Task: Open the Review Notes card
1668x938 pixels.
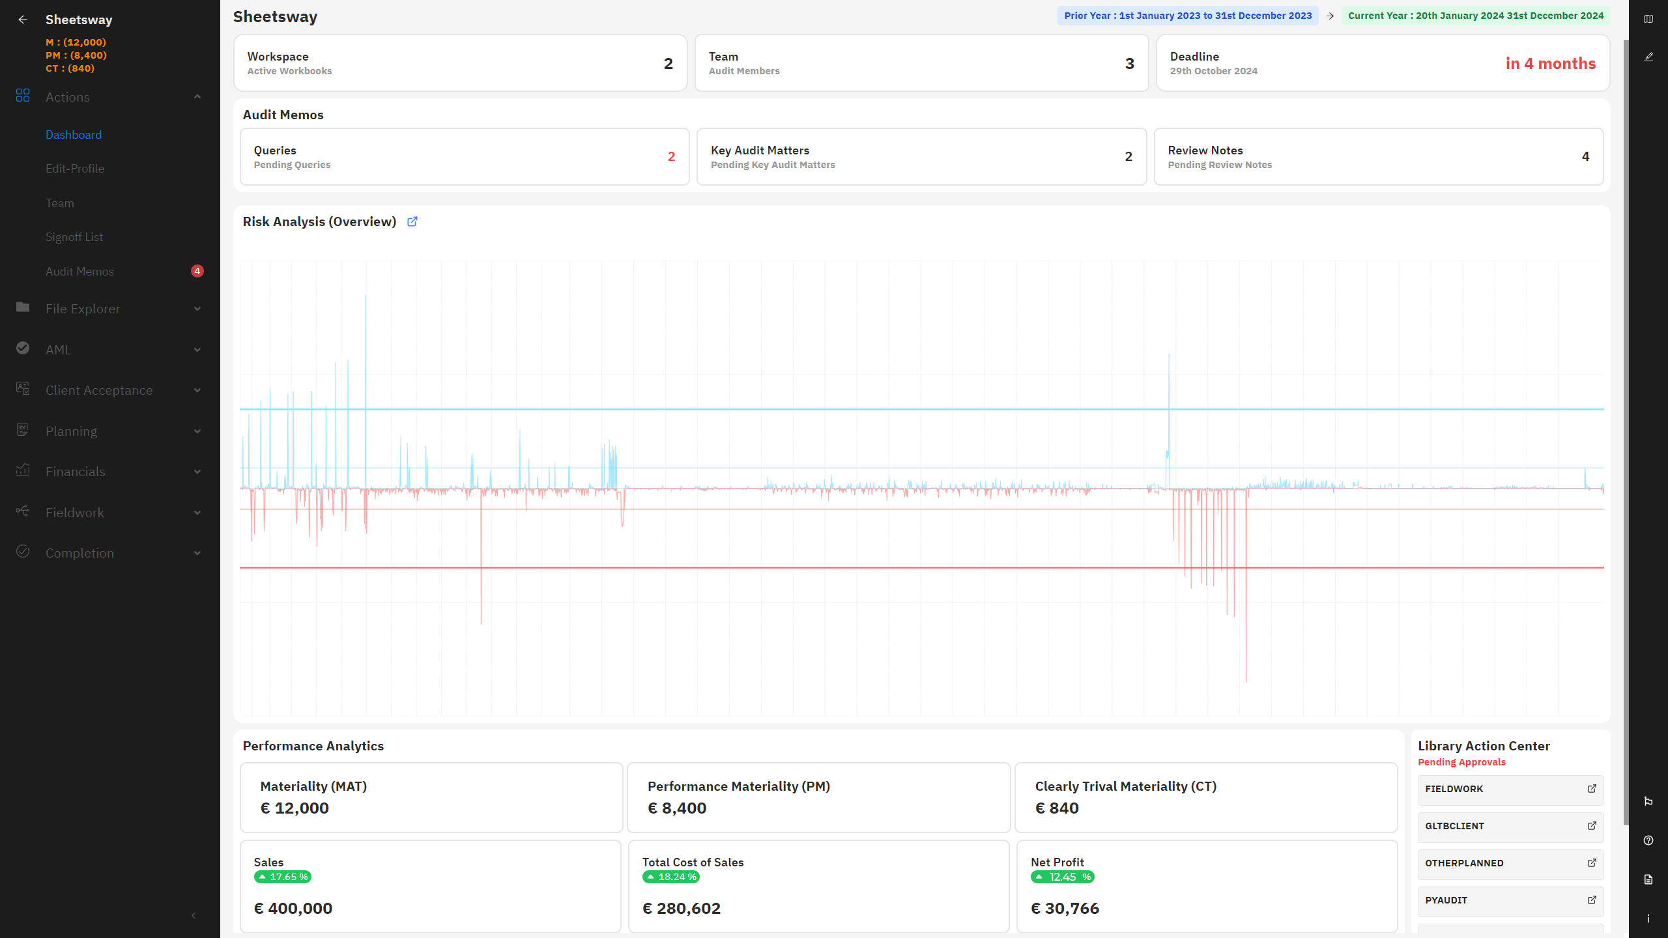Action: 1378,157
